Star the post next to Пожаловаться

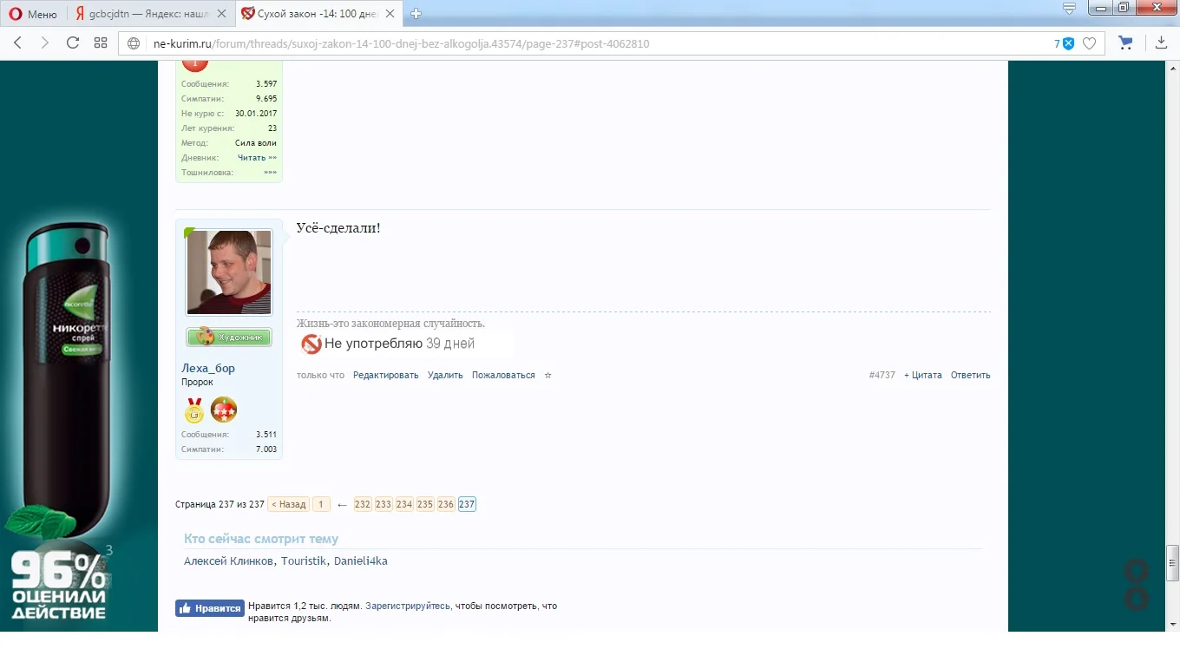[547, 375]
